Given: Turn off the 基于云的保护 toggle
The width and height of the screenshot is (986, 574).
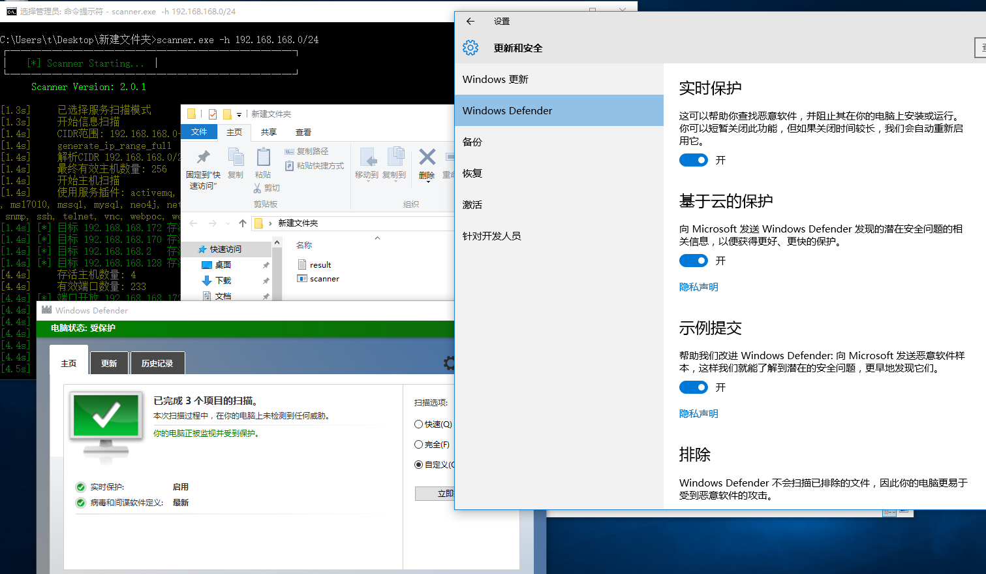Looking at the screenshot, I should click(x=694, y=261).
